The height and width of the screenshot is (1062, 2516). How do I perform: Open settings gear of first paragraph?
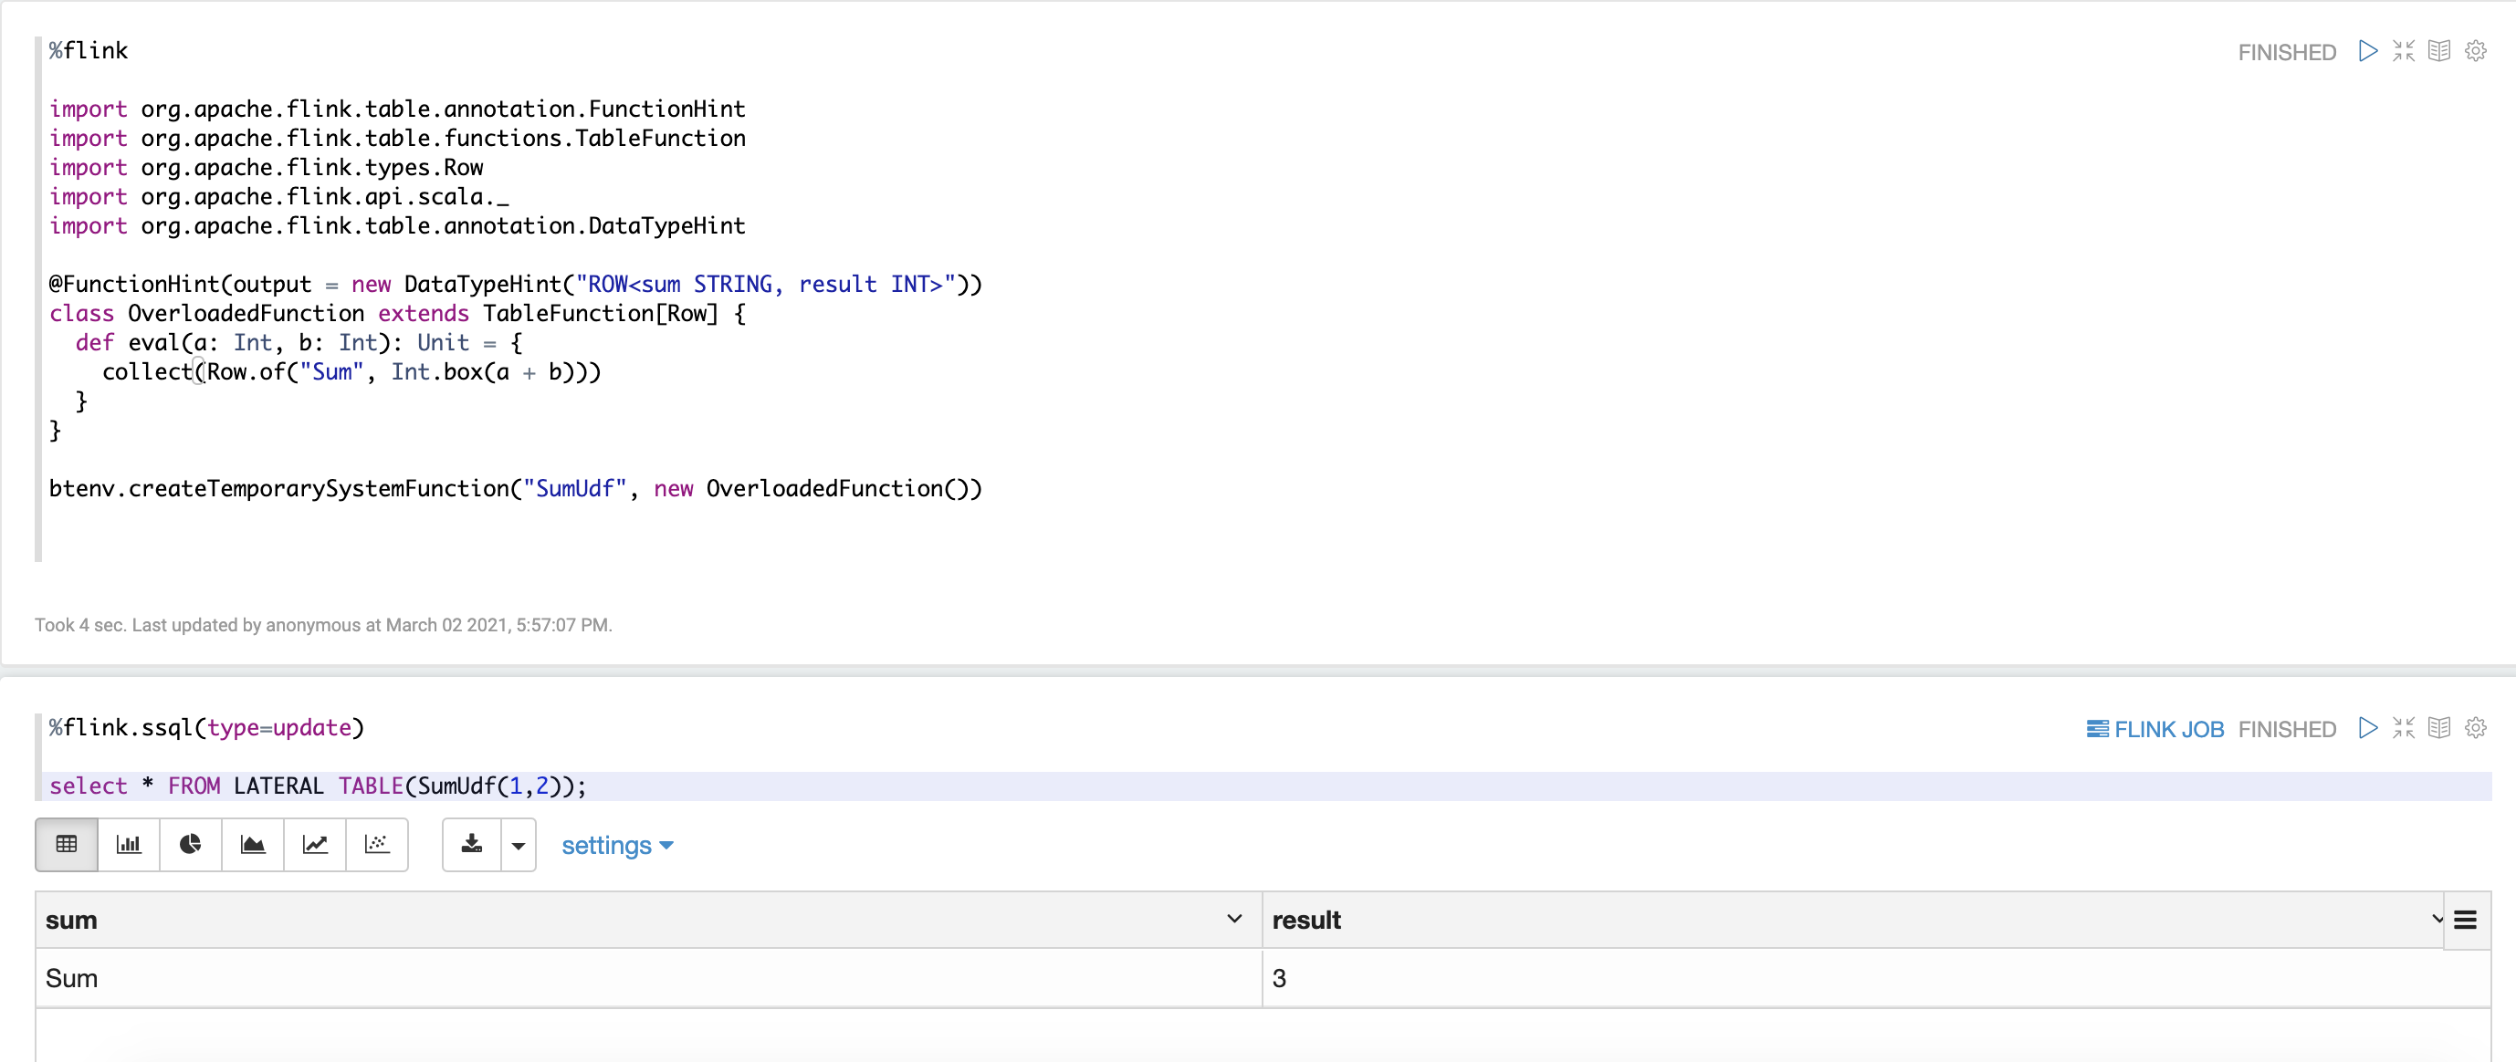2475,51
